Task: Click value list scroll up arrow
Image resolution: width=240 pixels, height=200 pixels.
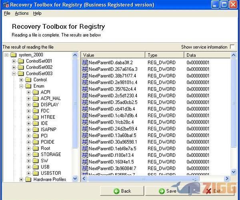Action: tap(234, 55)
